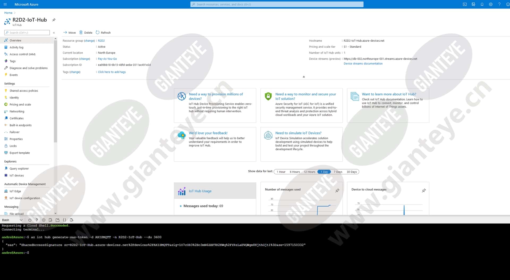Open the Home breadcrumb link
This screenshot has width=510, height=280.
[x=8, y=13]
